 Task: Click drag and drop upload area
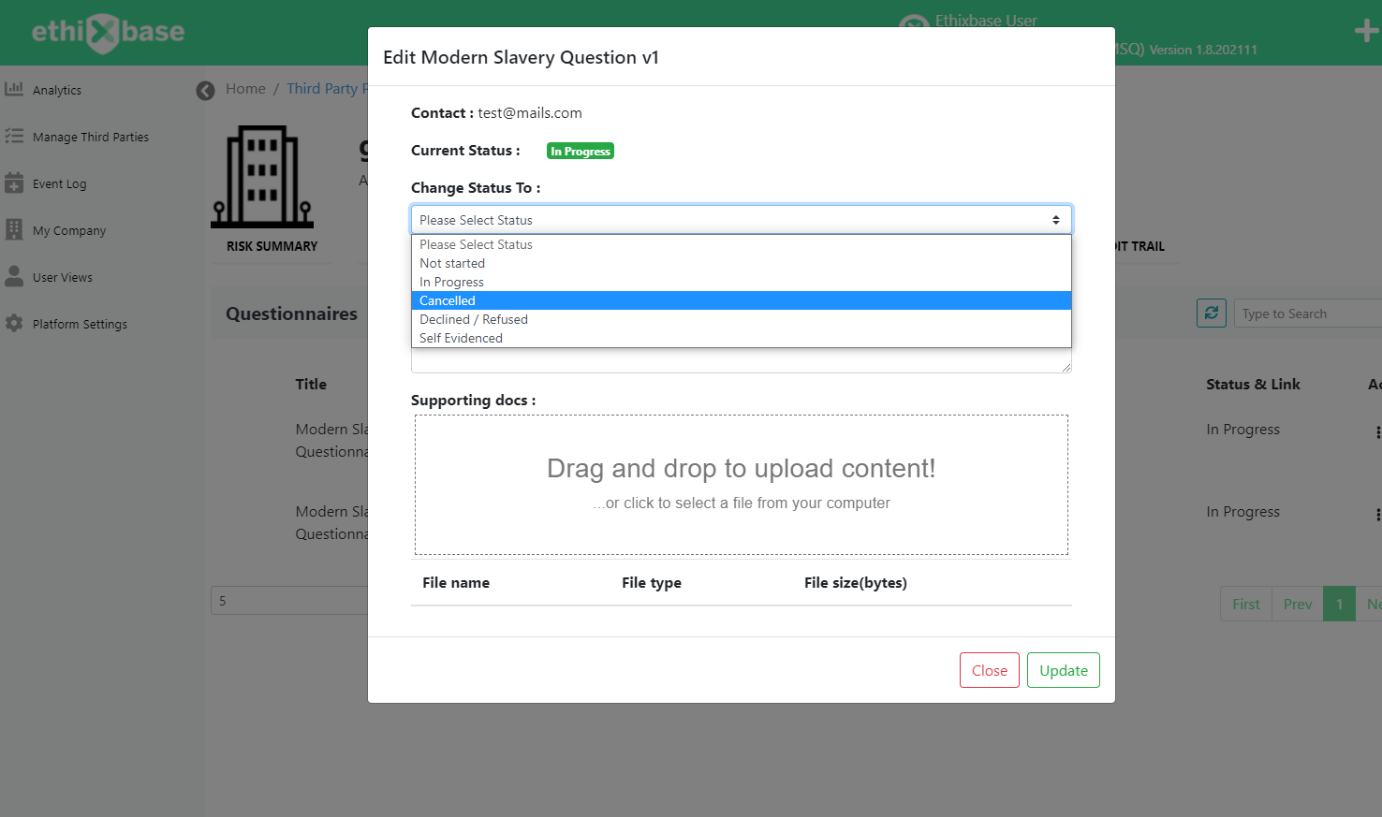tap(742, 485)
